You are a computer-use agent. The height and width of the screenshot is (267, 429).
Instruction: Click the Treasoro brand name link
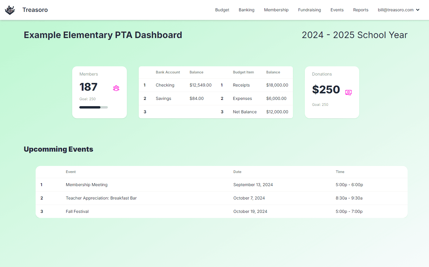click(x=35, y=10)
